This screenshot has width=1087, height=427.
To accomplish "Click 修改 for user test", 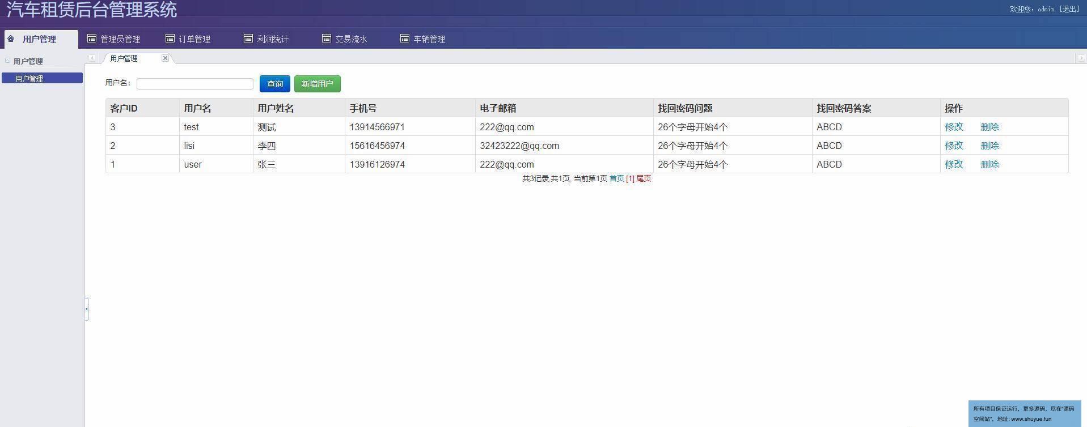I will 954,127.
